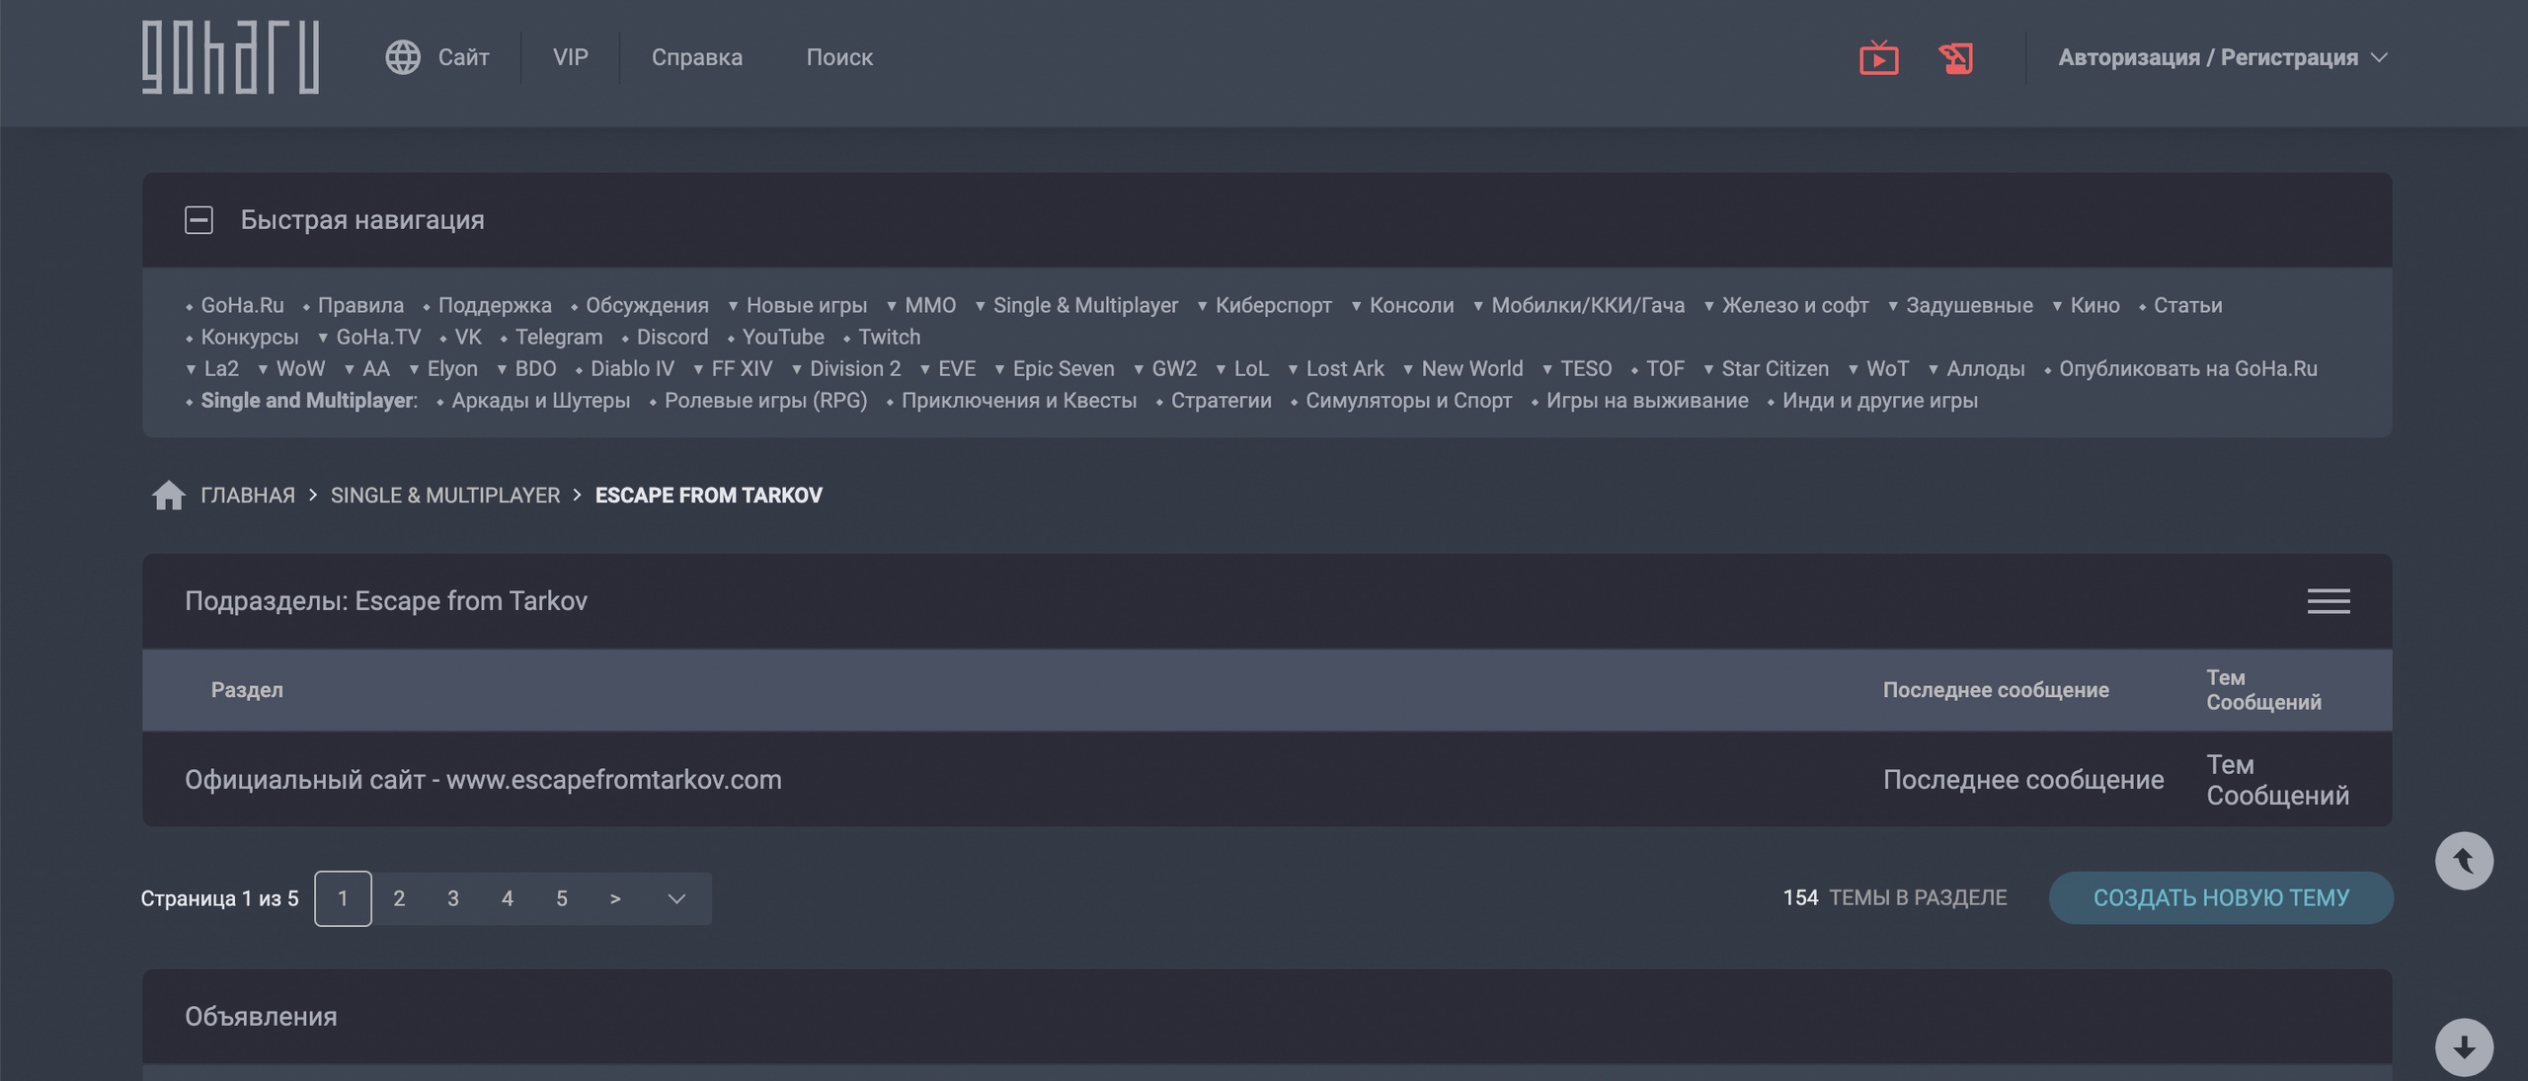Screen dimensions: 2528x1081
Task: Open the red video player icon
Action: pos(1878,58)
